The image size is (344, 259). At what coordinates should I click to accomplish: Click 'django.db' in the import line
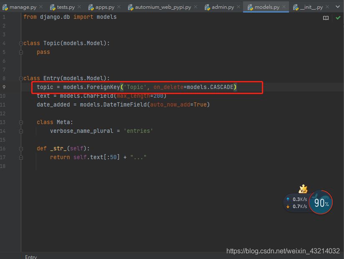coord(55,17)
